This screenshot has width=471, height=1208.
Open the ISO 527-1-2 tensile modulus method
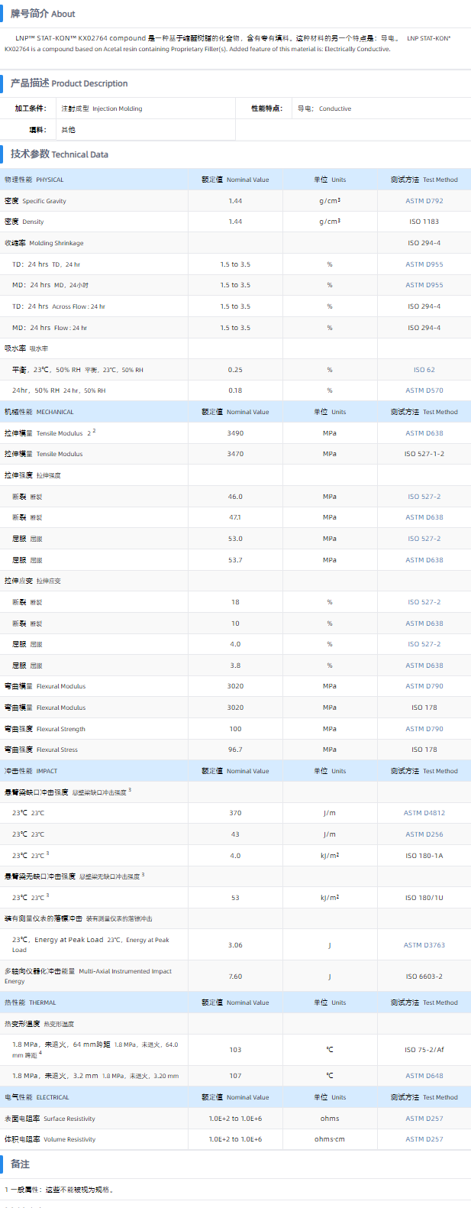pos(424,454)
